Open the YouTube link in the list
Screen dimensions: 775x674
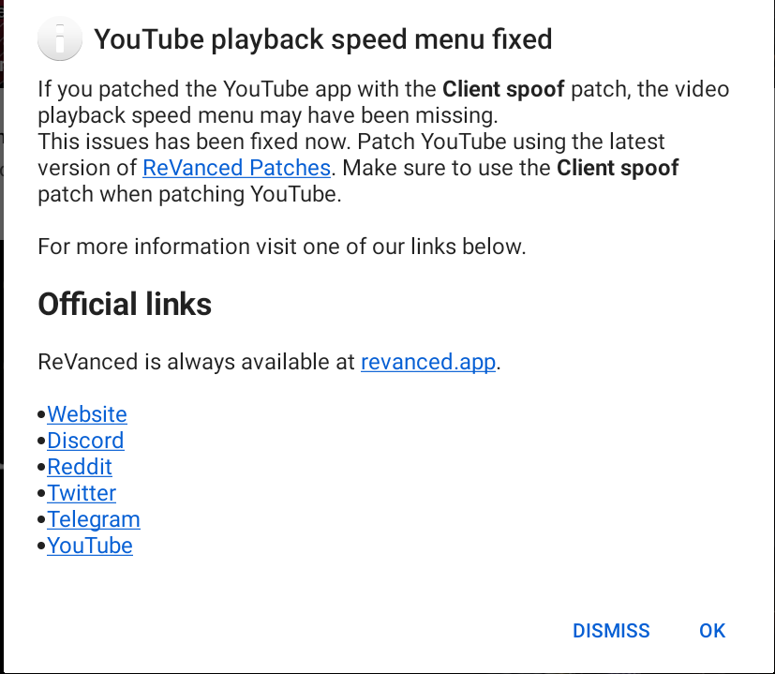point(90,546)
